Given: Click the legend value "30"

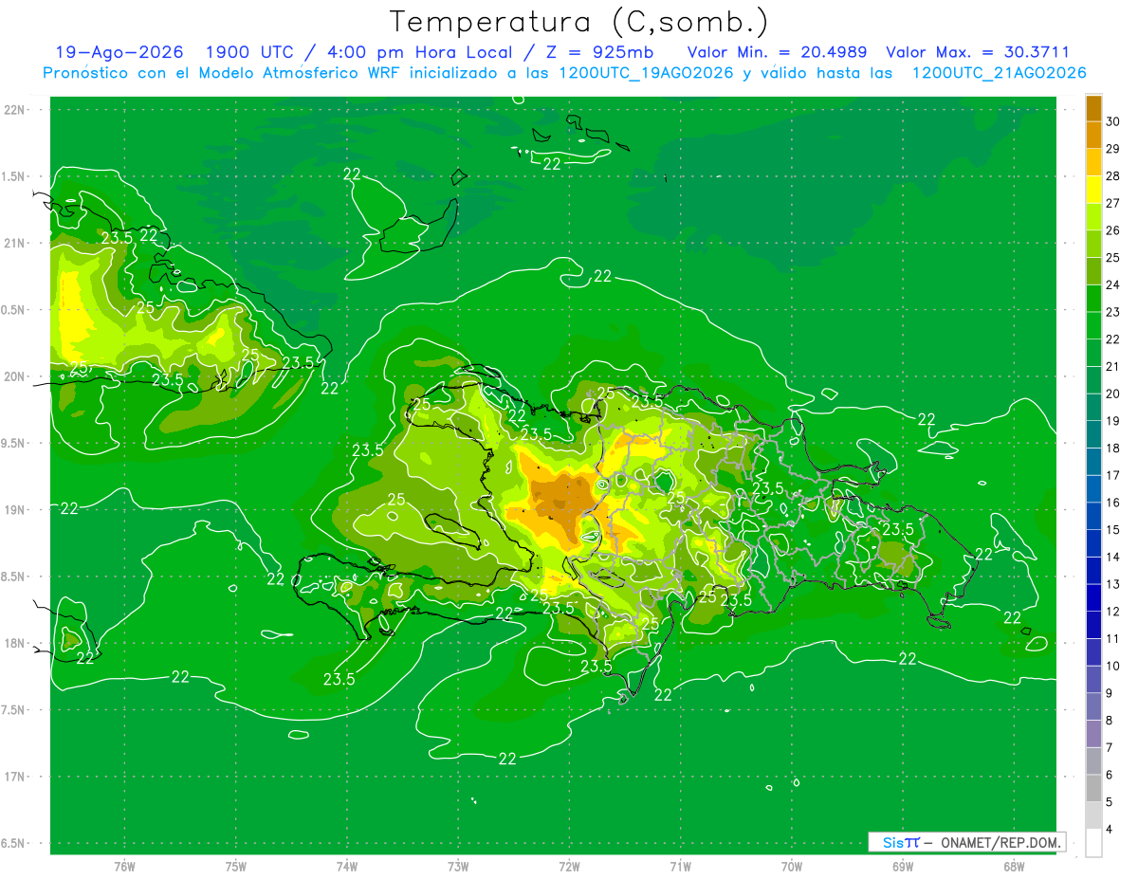Looking at the screenshot, I should tap(1113, 121).
